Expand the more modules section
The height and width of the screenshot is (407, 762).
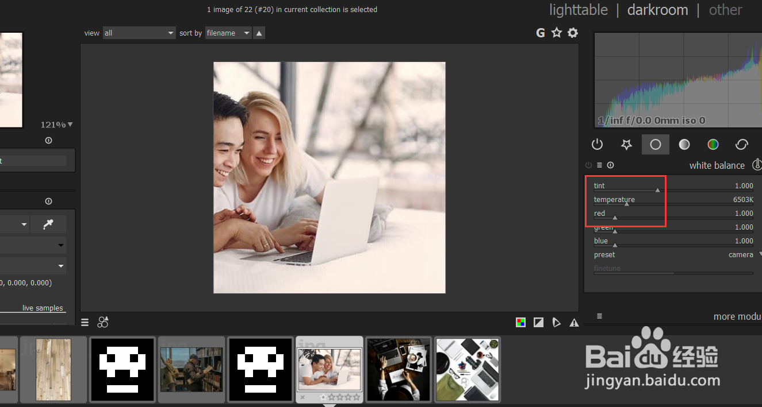(737, 317)
